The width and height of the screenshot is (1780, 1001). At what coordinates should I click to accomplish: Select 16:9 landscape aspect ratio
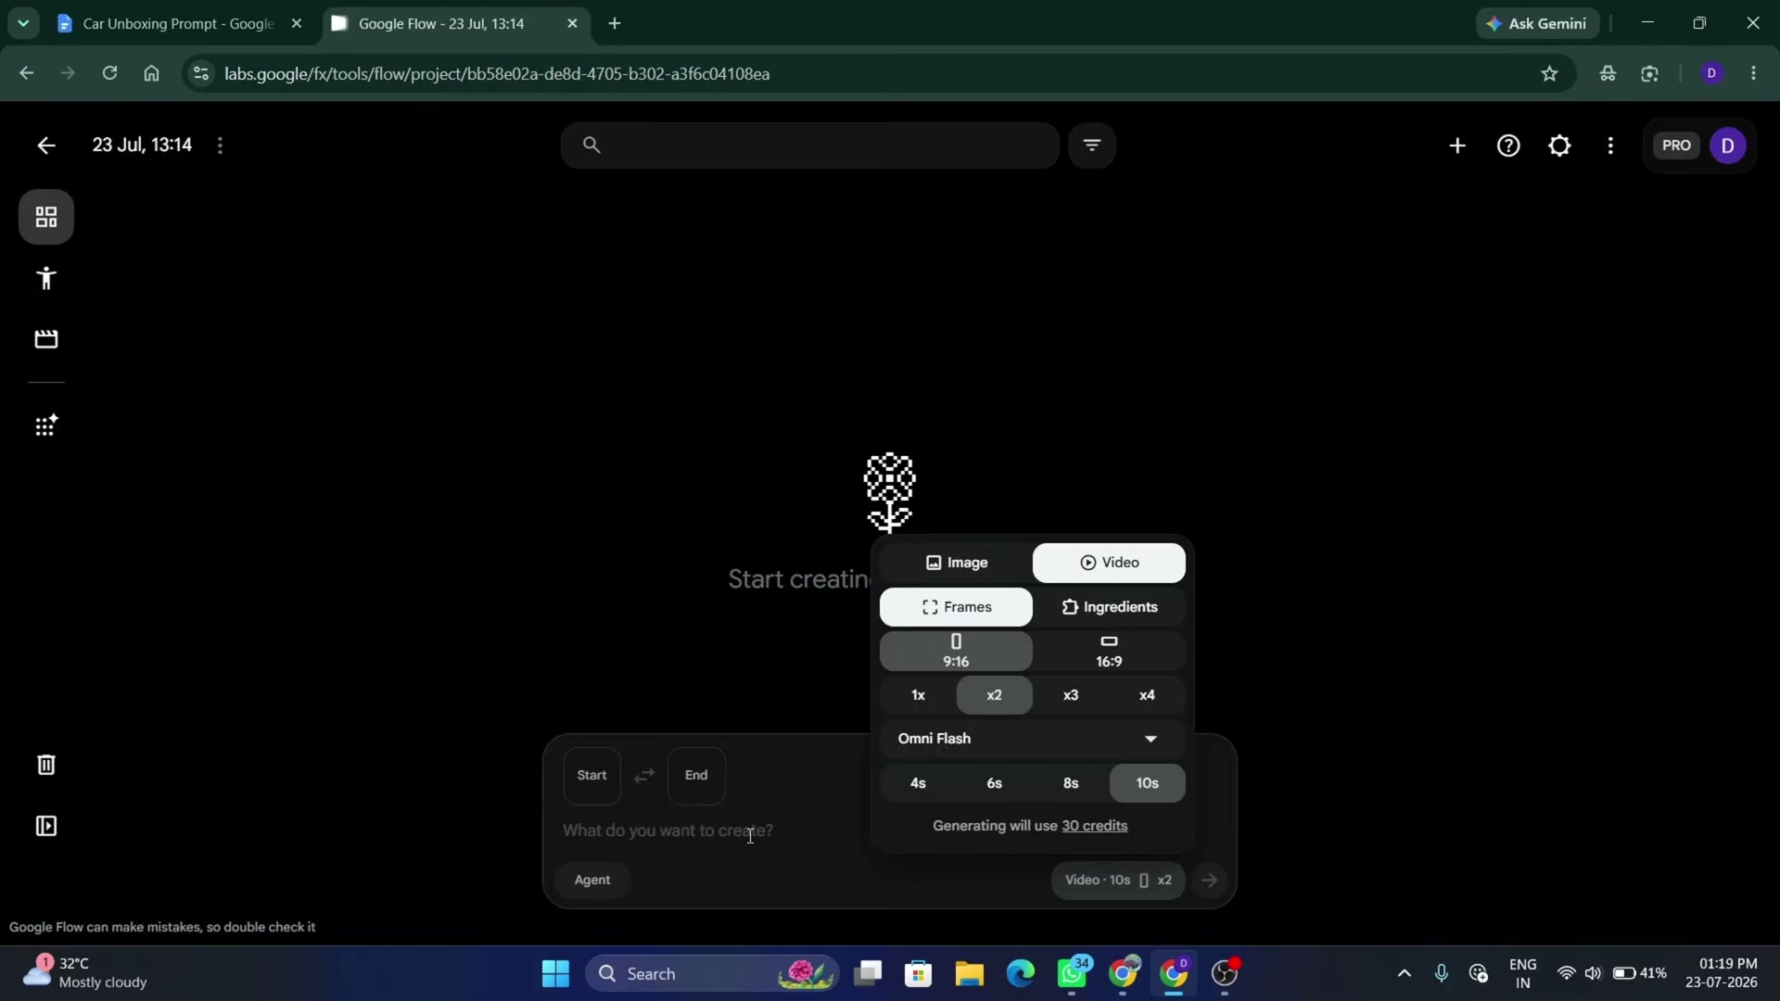[1109, 652]
